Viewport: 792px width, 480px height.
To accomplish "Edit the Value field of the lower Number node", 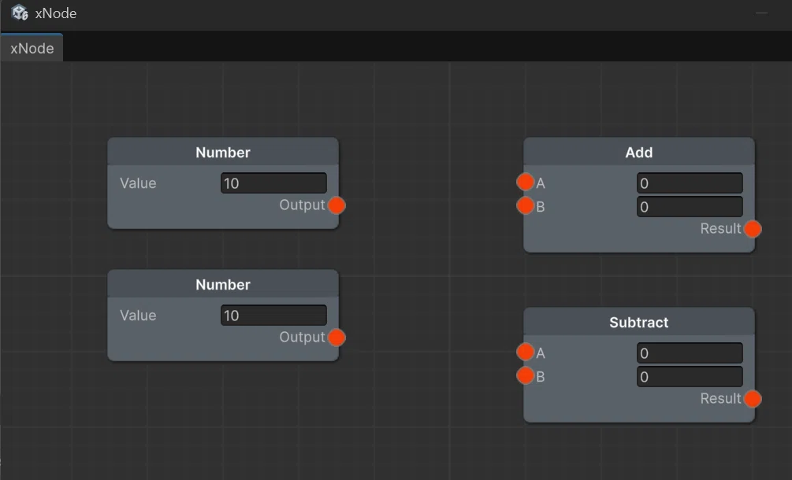I will [x=273, y=315].
